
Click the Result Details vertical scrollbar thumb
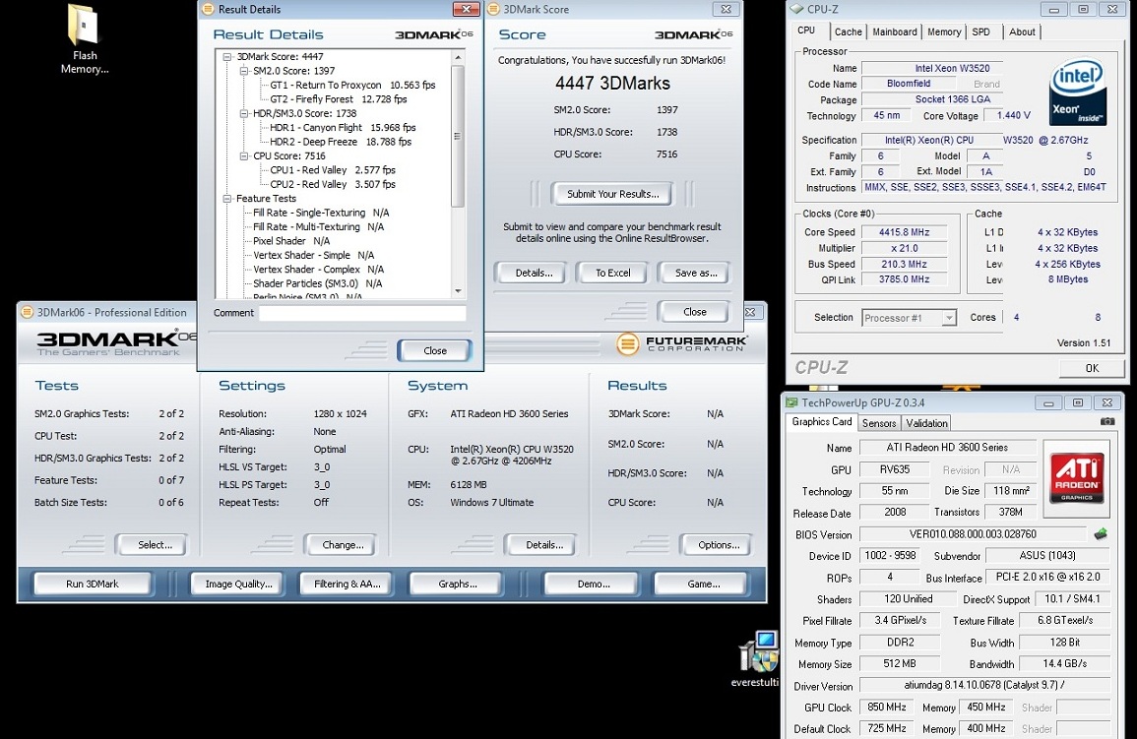tap(457, 136)
